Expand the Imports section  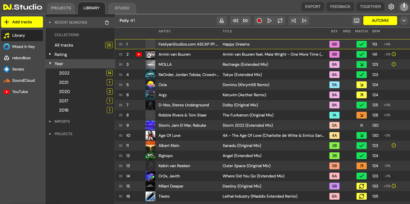pyautogui.click(x=50, y=122)
